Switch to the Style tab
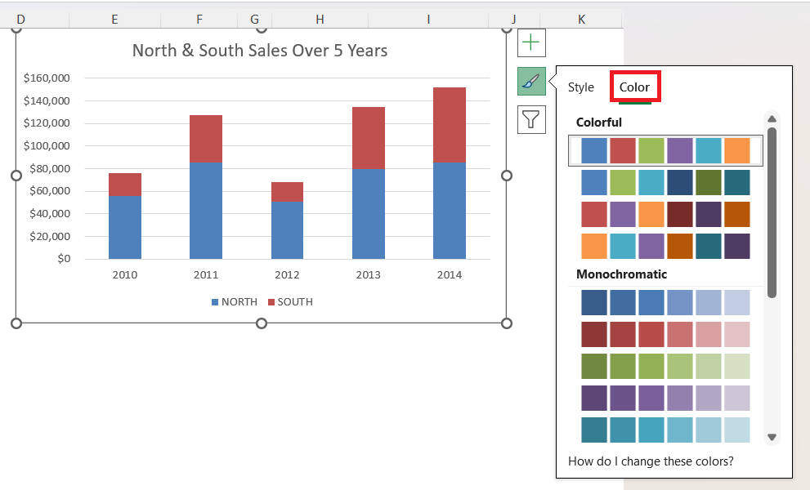This screenshot has height=490, width=810. pyautogui.click(x=581, y=87)
